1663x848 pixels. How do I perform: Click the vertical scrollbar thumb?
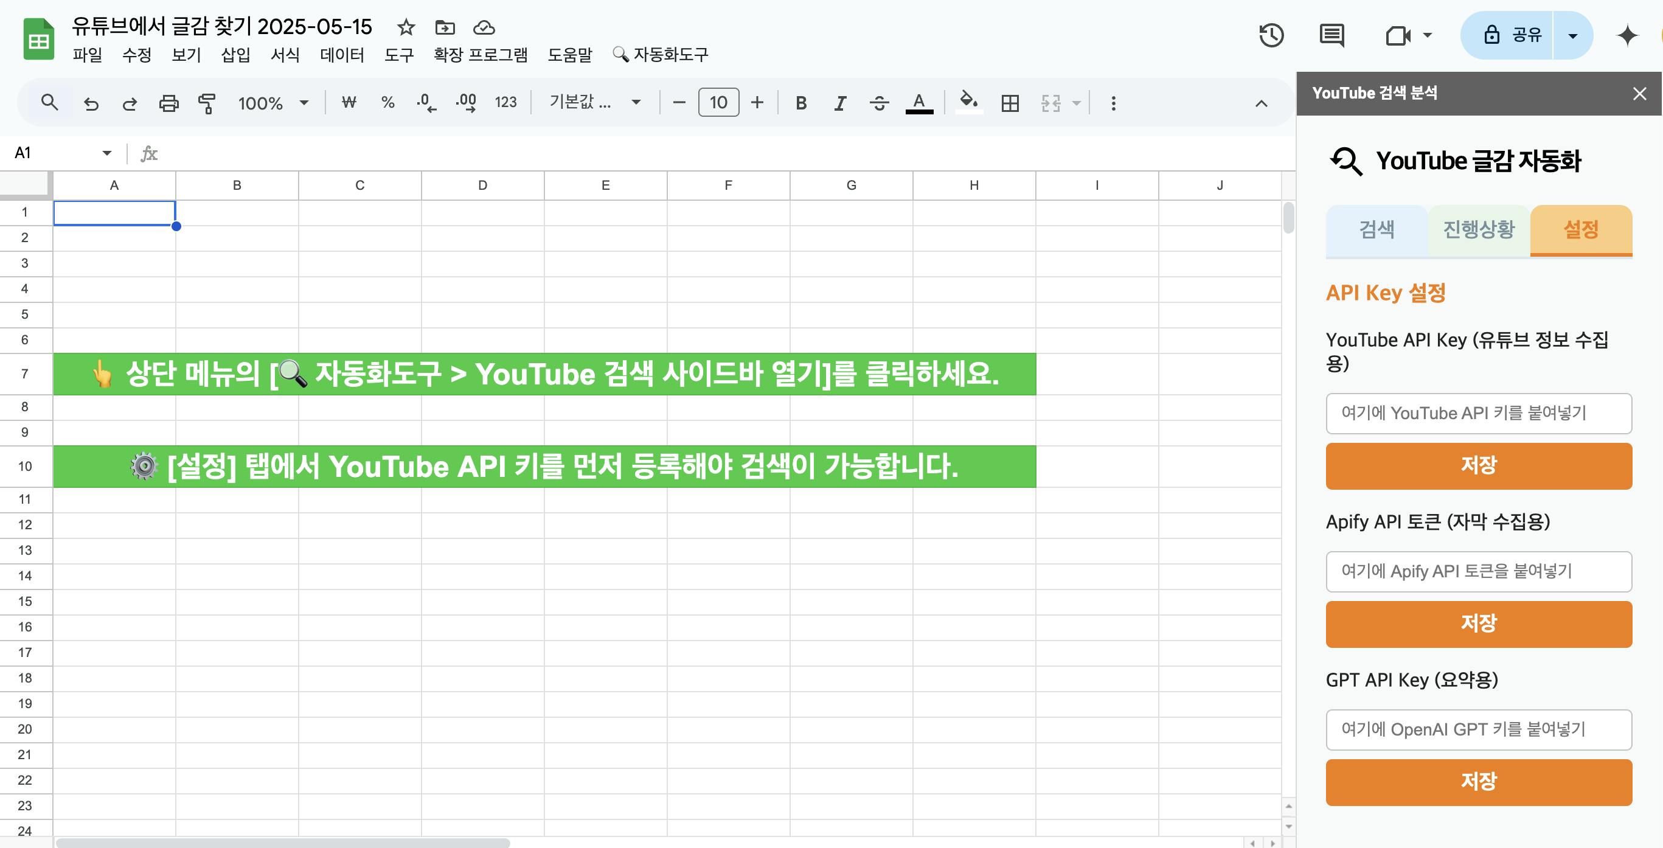point(1288,218)
